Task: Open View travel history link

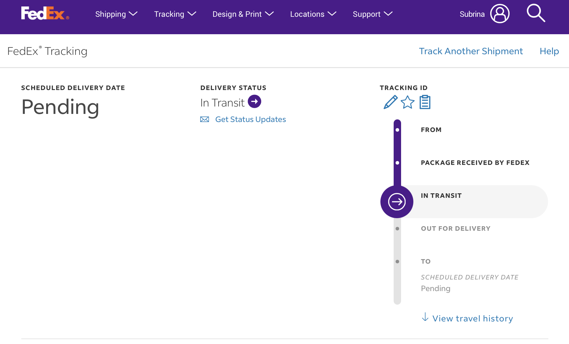Action: (x=473, y=319)
